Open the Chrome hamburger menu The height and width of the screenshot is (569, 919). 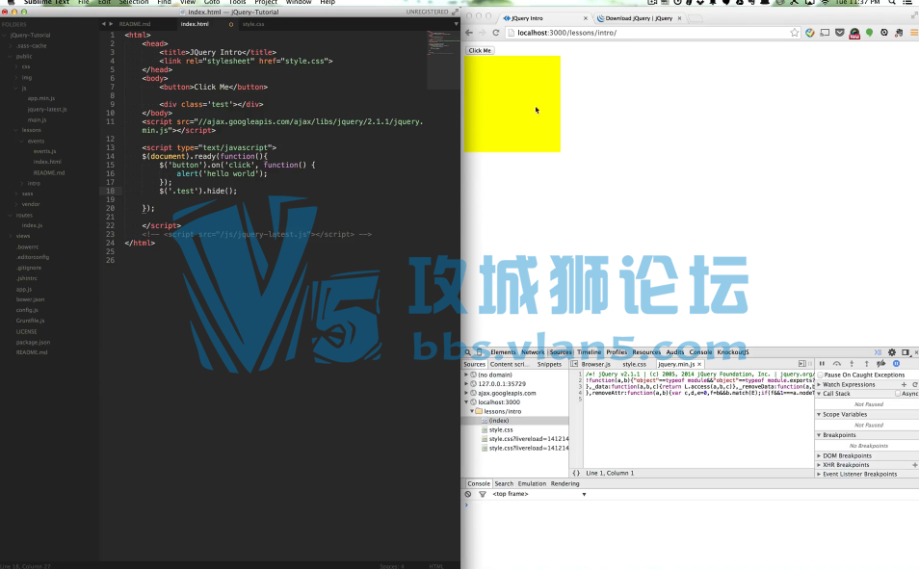click(914, 33)
